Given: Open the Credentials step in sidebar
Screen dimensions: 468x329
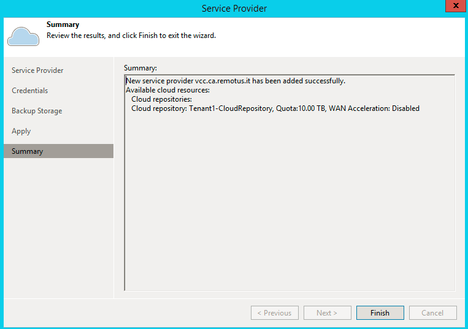Looking at the screenshot, I should (30, 91).
